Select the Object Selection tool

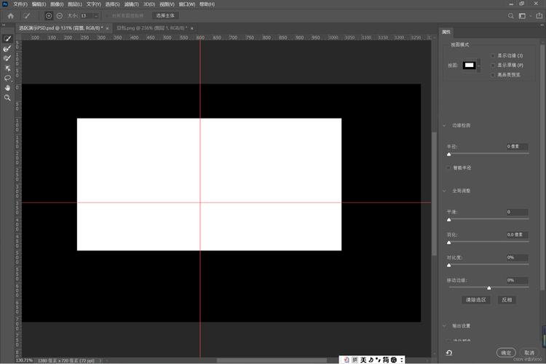[x=8, y=68]
